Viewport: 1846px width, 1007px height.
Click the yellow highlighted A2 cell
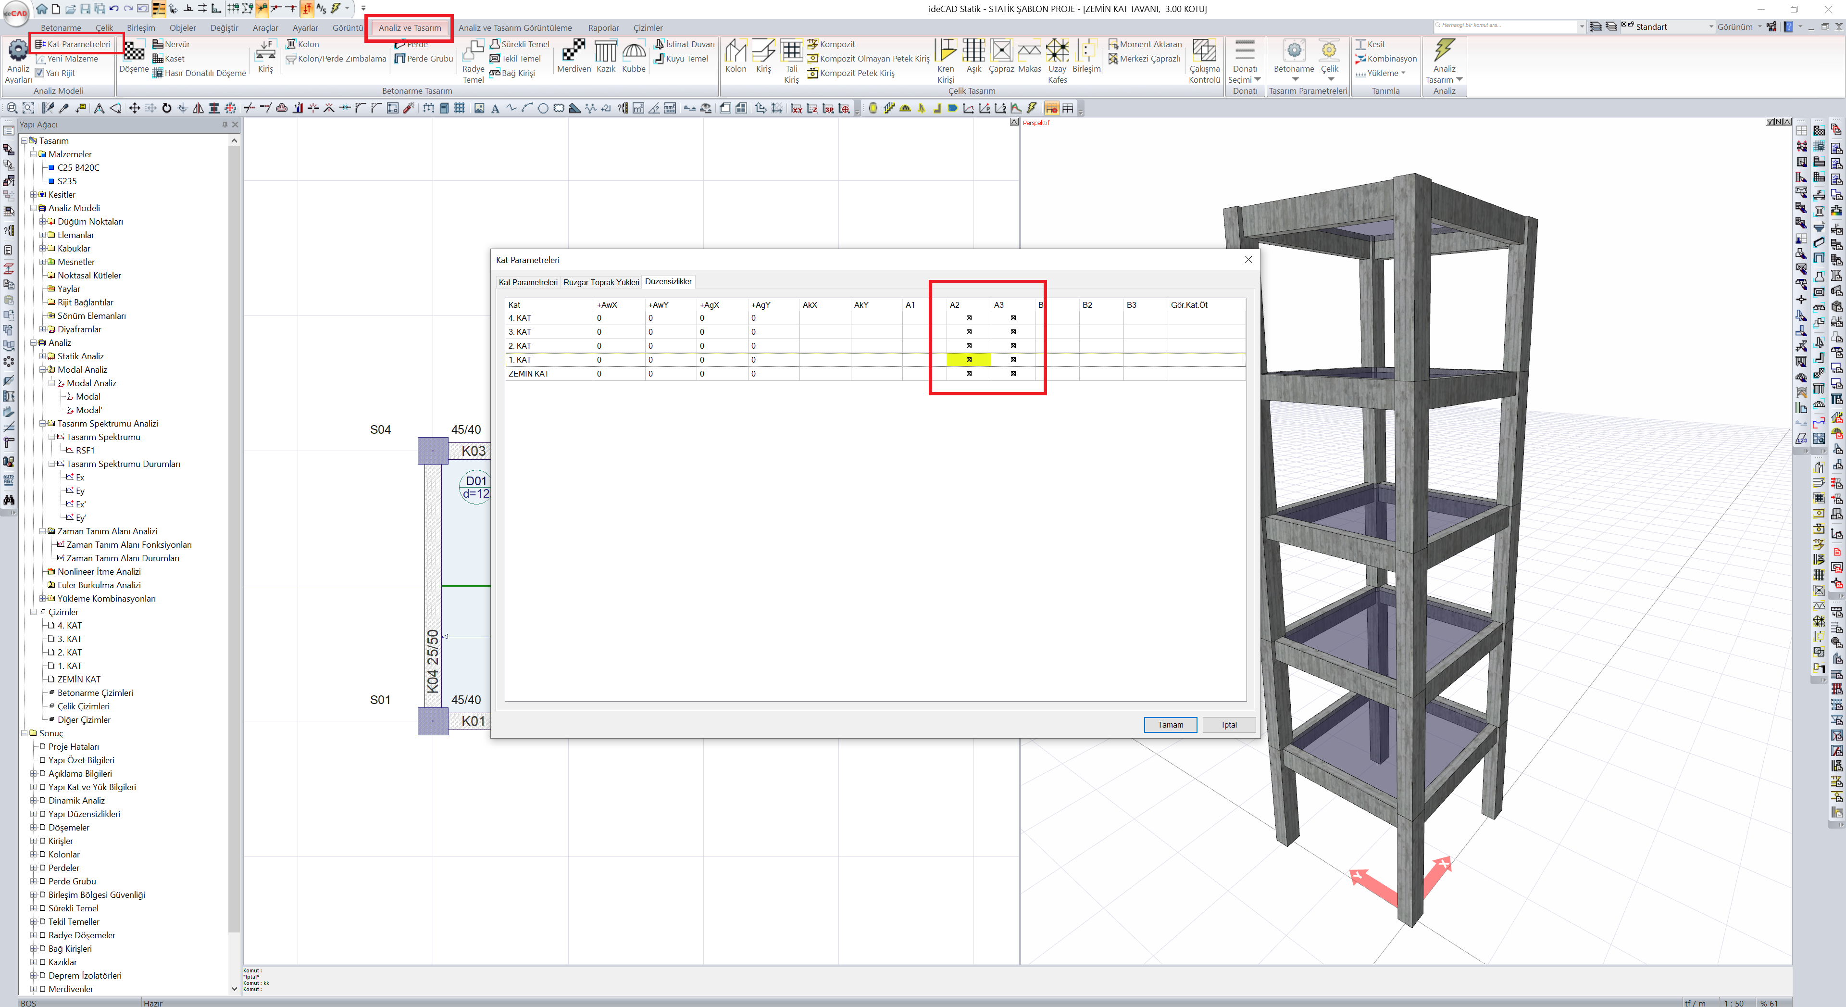pyautogui.click(x=969, y=360)
